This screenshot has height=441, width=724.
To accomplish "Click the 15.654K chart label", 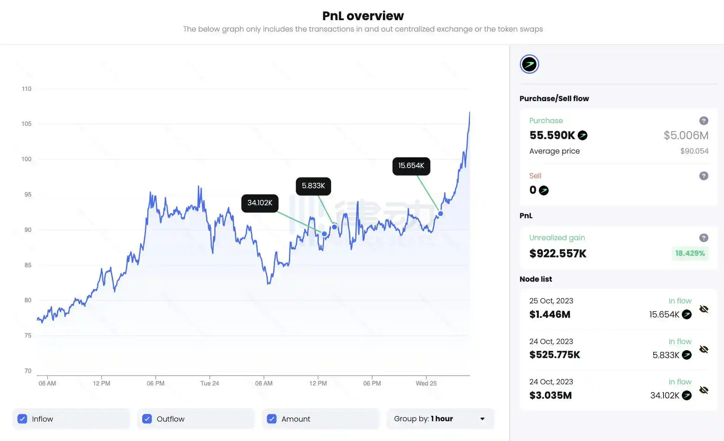I will pos(411,166).
